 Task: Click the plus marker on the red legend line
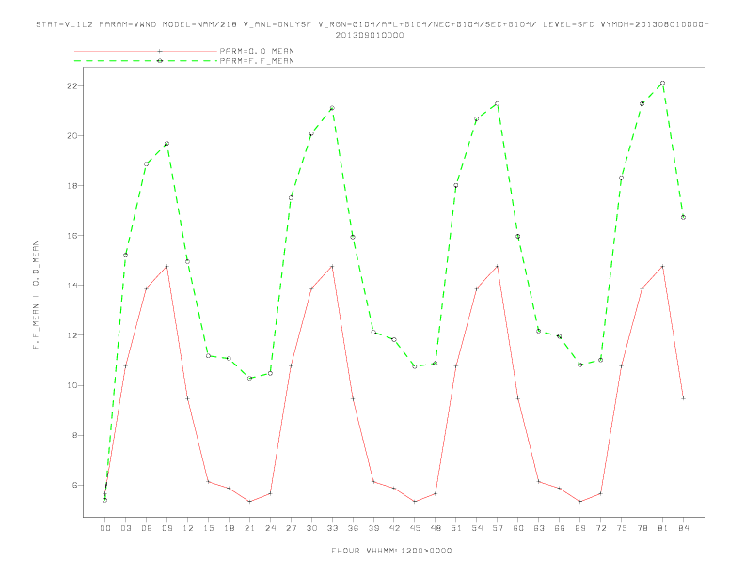160,51
